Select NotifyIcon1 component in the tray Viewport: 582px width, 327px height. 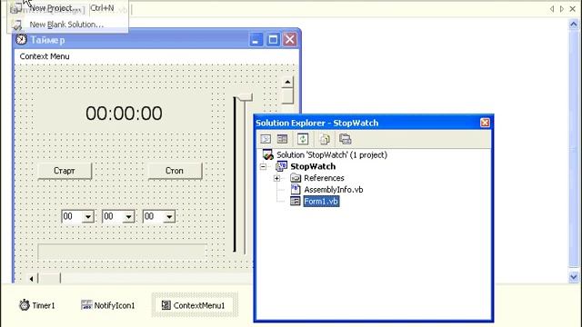(x=108, y=305)
